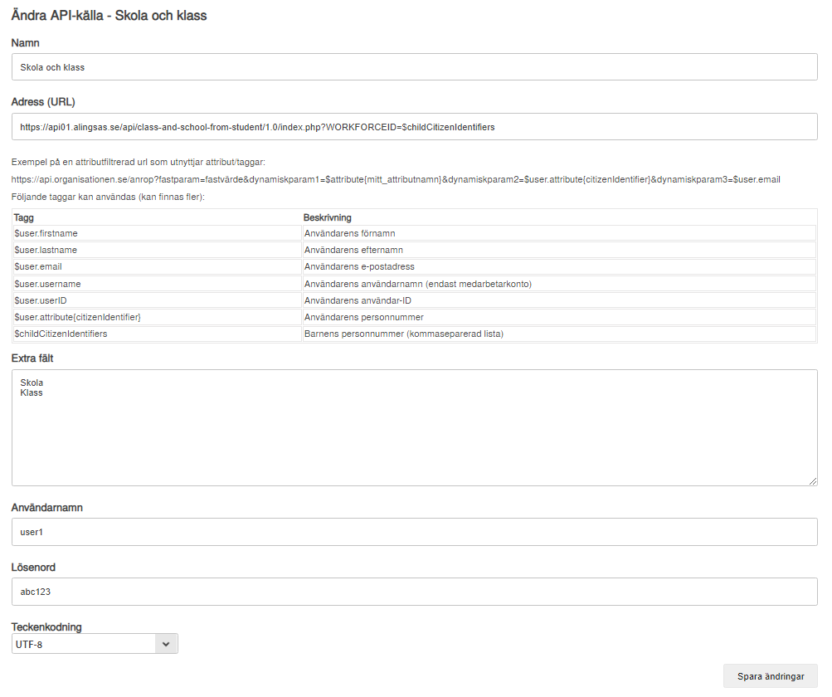Screen dimensions: 832x697
Task: Click the Lösenord input field
Action: point(415,592)
